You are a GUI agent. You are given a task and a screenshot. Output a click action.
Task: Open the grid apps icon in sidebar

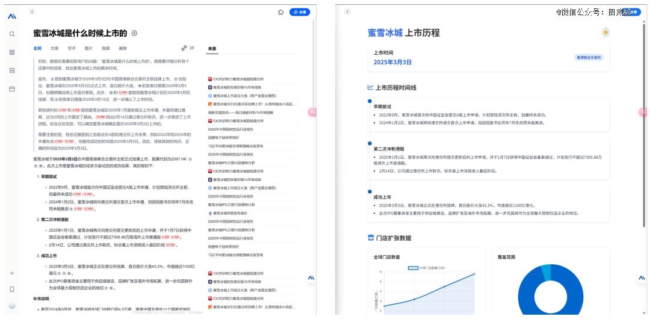[x=12, y=52]
